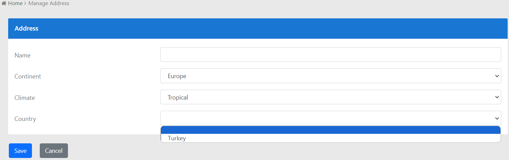Click the breadcrumb chevron separator after Home

pos(25,3)
